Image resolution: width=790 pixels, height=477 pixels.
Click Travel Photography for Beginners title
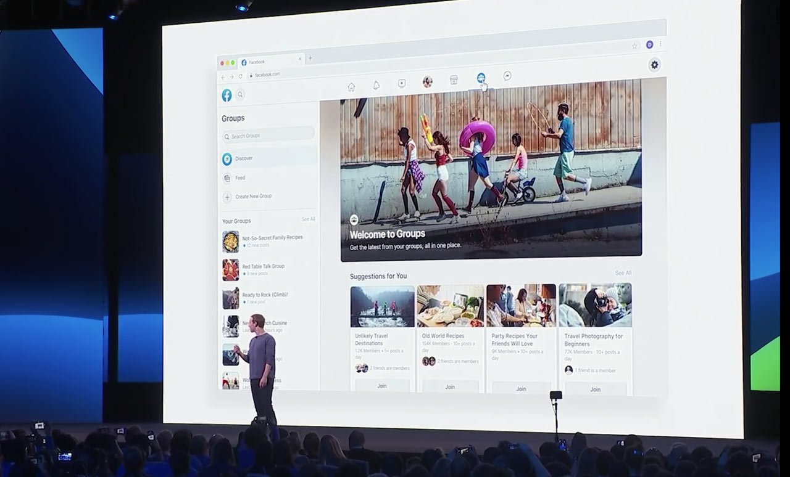(594, 340)
